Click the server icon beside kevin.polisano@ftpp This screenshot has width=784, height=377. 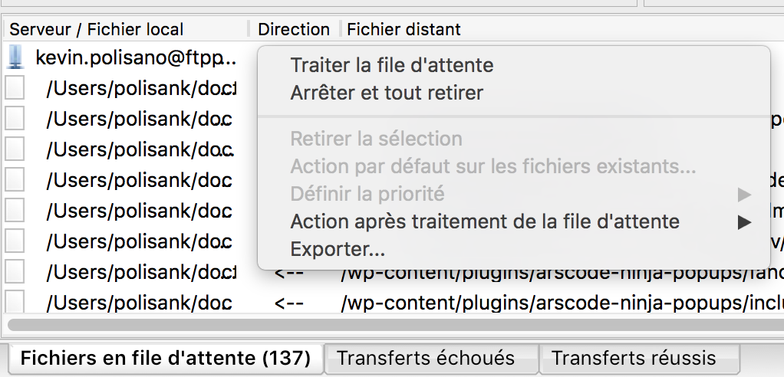(x=16, y=58)
